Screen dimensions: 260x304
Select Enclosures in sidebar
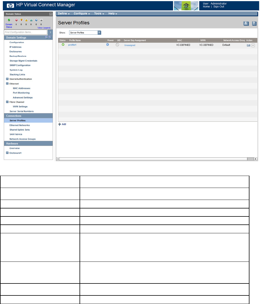click(x=15, y=52)
